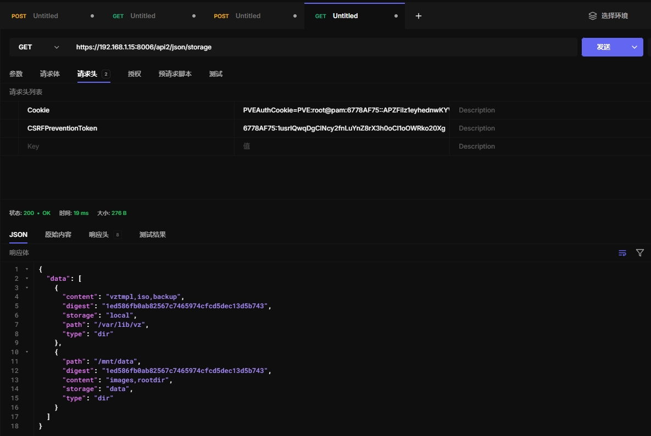
Task: Switch to the 请求体 tab
Action: [50, 74]
